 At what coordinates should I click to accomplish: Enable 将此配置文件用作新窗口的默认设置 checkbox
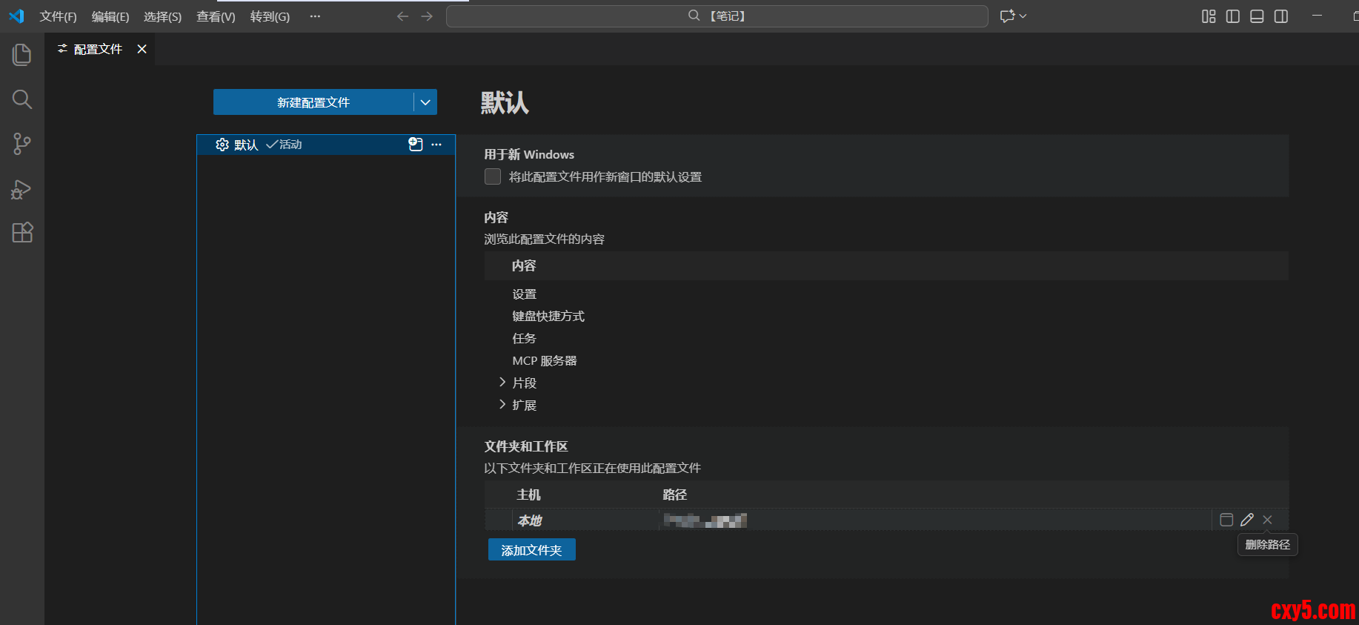tap(493, 176)
